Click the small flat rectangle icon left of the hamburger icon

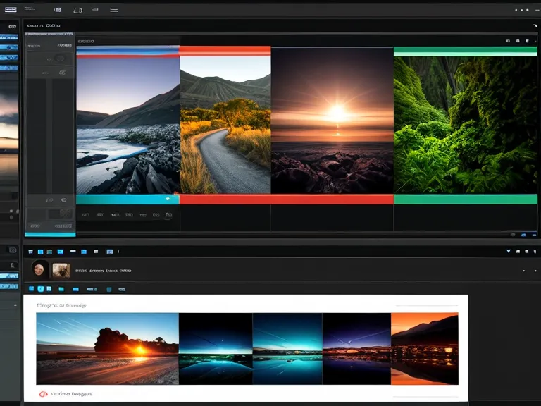(95, 9)
